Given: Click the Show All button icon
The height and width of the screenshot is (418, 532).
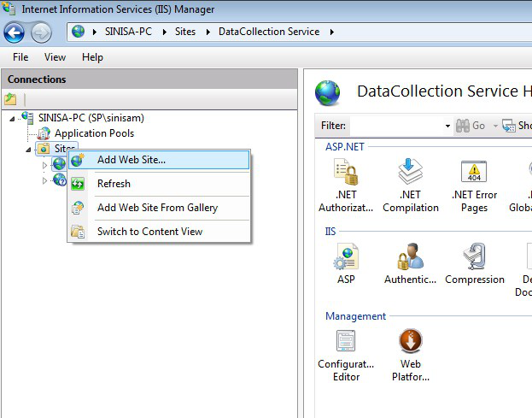Looking at the screenshot, I should tap(509, 126).
